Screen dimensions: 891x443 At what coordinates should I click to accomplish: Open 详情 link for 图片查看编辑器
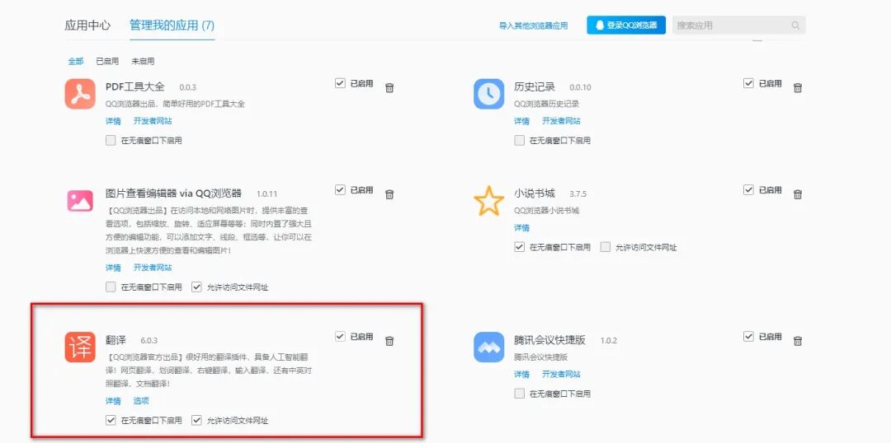click(113, 267)
